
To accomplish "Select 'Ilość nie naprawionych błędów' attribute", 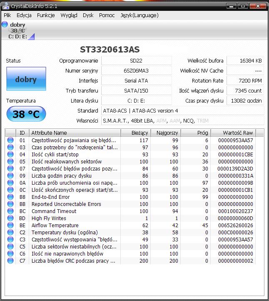I will coord(67,254).
